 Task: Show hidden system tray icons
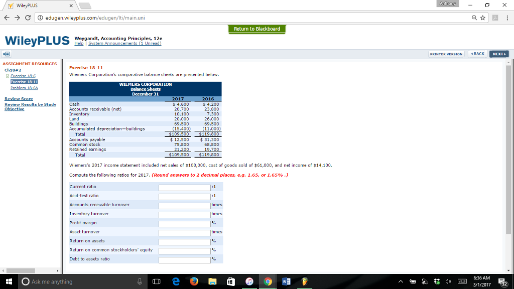click(401, 281)
